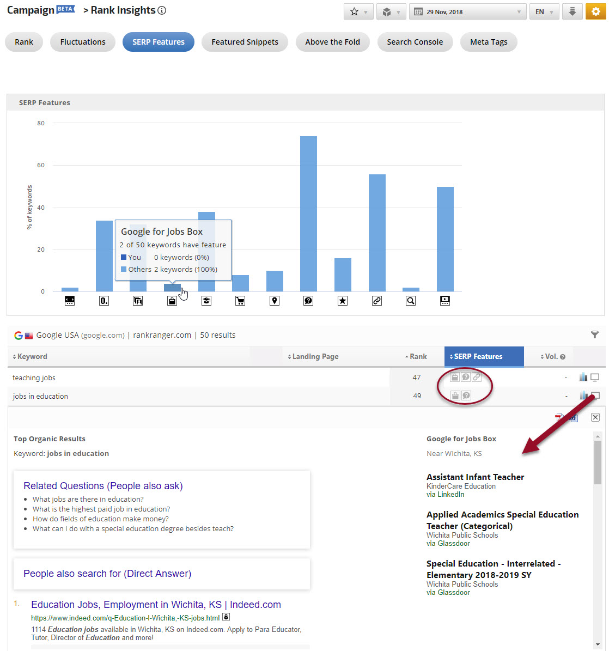The image size is (609, 651).
Task: Open the EN language dropdown
Action: pyautogui.click(x=544, y=11)
